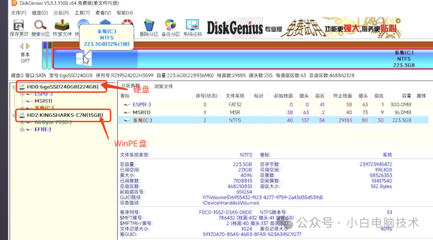This screenshot has width=433, height=240.
Task: Click the disk info line 序列号:RZ19524202H3599
Action: click(125, 76)
